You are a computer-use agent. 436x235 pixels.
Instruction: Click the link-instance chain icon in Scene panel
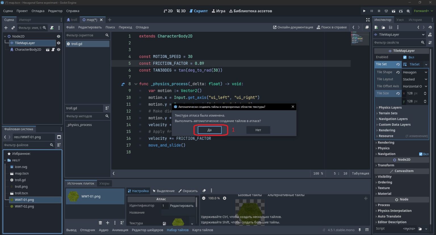(13, 28)
